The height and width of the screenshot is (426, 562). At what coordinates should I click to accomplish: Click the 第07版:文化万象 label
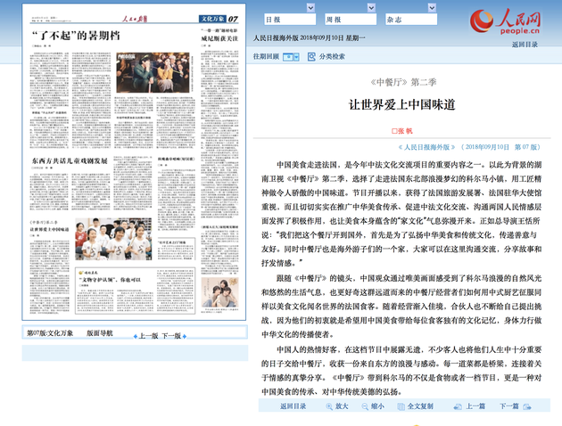point(50,333)
